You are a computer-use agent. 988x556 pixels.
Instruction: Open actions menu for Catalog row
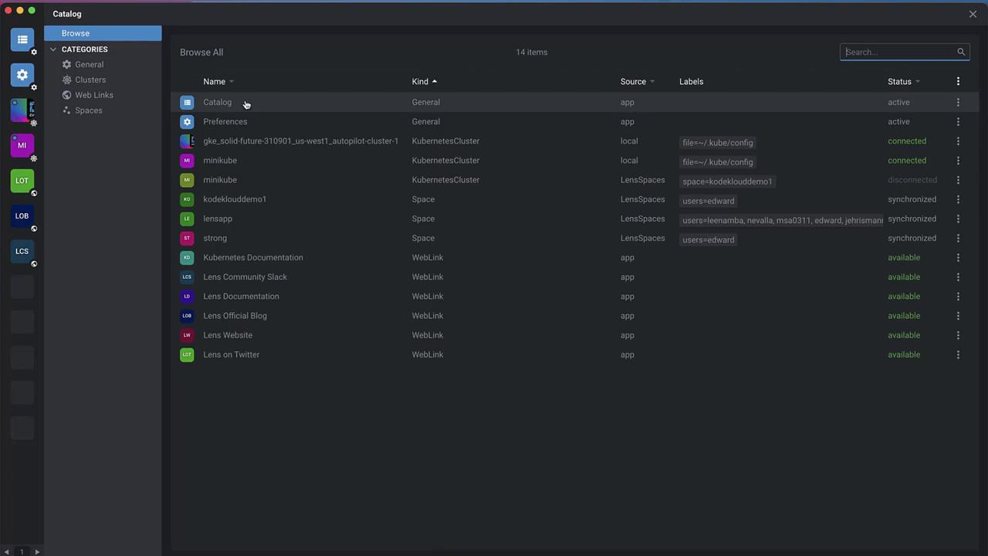(958, 102)
